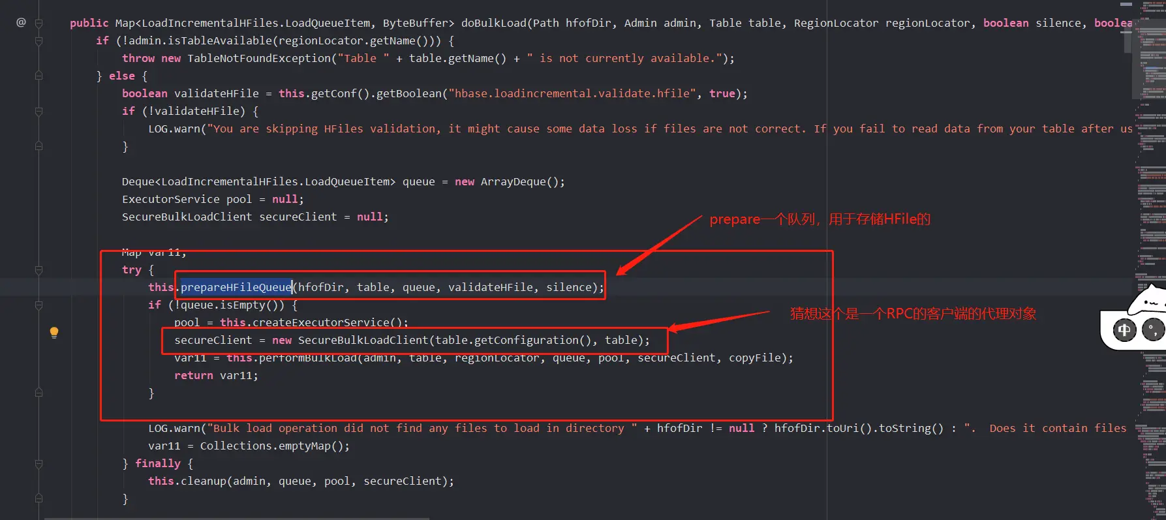Click the "regionLocator.getName()" call in the if condition
Screen dimensions: 1166x520
click(x=354, y=40)
